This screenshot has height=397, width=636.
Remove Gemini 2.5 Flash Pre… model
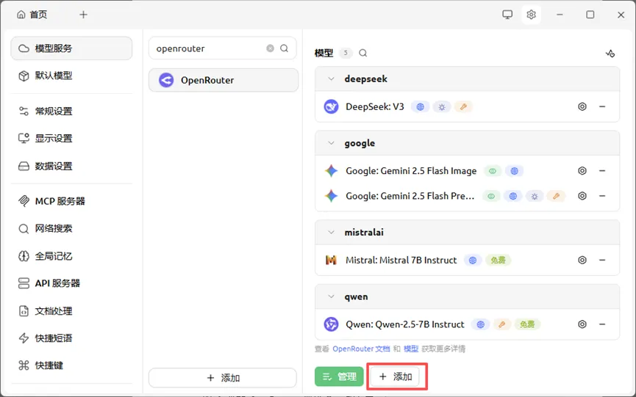[602, 196]
